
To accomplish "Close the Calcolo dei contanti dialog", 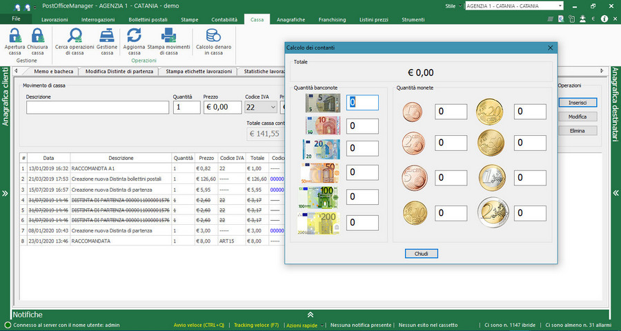I will (x=550, y=48).
